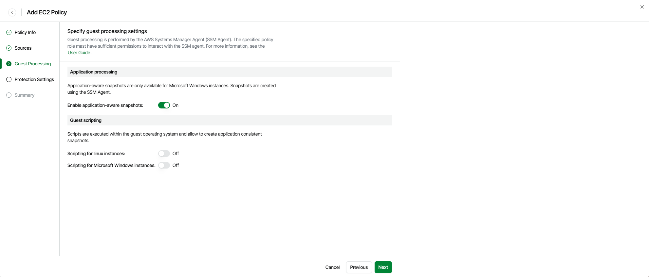Click the Summary step circle icon
The height and width of the screenshot is (277, 649).
pos(9,95)
